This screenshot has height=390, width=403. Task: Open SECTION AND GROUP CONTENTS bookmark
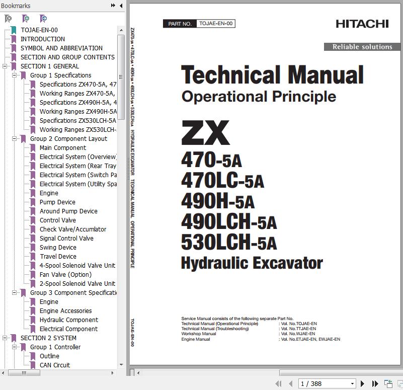(x=67, y=57)
